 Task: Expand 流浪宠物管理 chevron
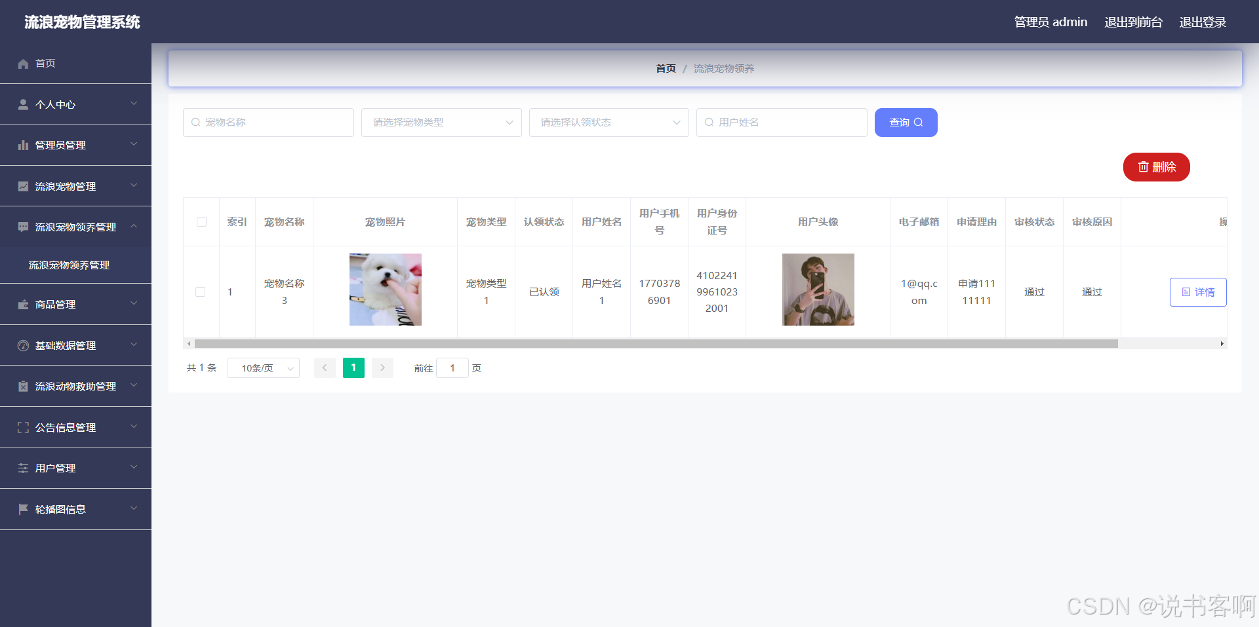134,185
